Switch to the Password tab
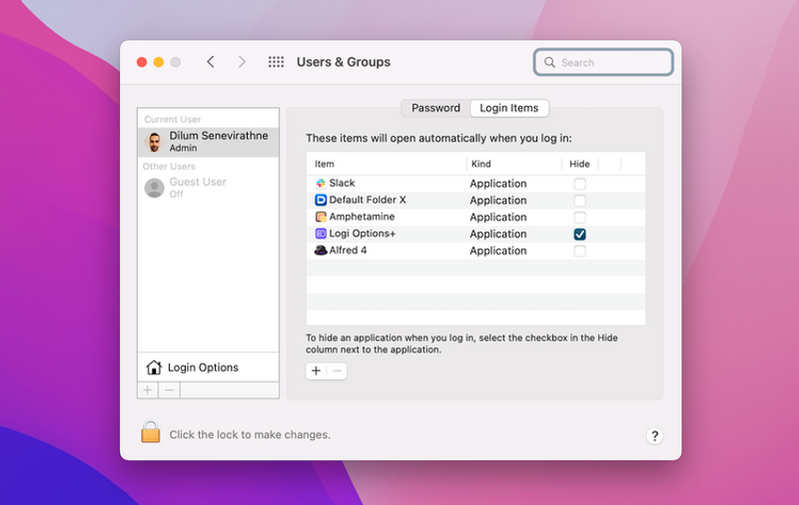This screenshot has height=505, width=799. [x=435, y=108]
